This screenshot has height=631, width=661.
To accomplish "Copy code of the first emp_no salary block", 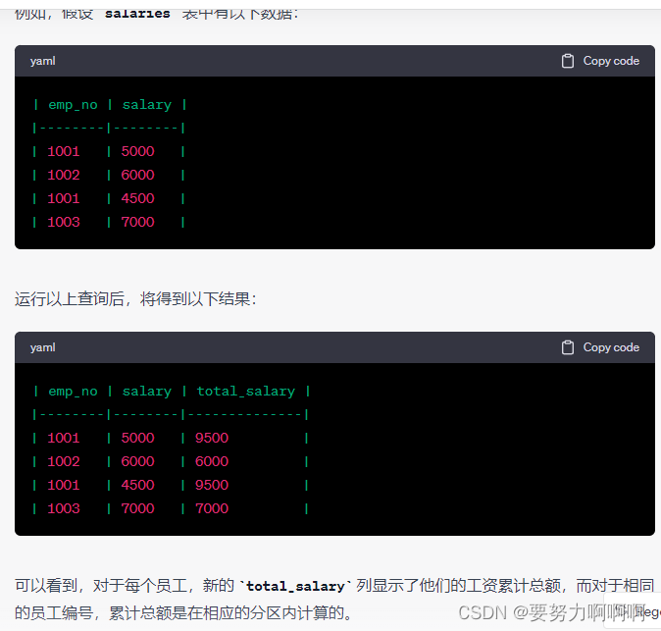I will coord(600,61).
